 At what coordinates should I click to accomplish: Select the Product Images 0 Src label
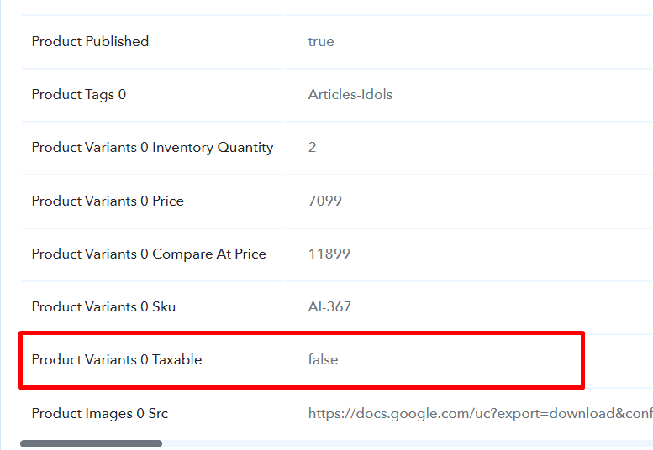click(x=100, y=413)
